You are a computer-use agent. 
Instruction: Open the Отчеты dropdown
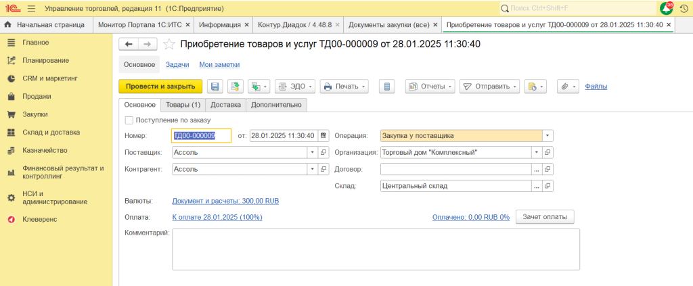(430, 87)
